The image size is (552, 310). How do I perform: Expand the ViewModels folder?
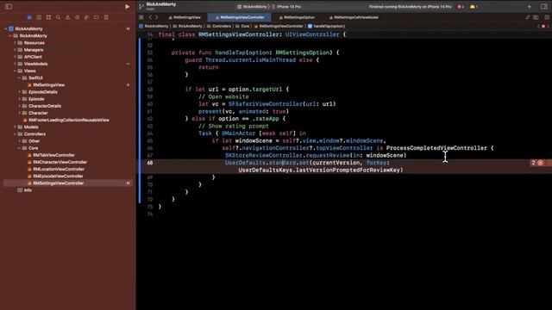pyautogui.click(x=16, y=64)
